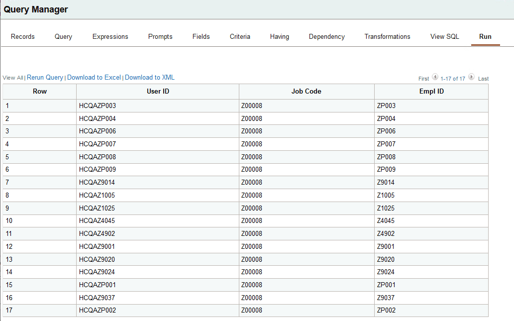Download the results to XML
Viewport: 514px width, 321px height.
pos(149,78)
